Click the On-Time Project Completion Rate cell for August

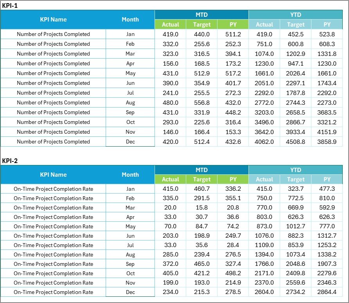[53, 255]
